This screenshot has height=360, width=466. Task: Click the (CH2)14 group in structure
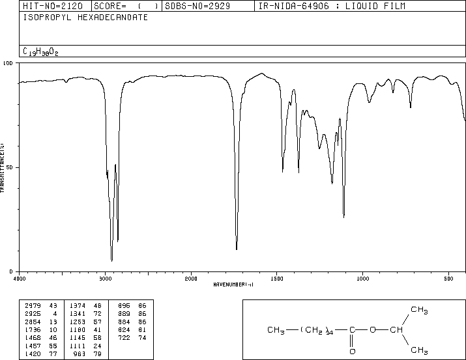[x=317, y=330]
